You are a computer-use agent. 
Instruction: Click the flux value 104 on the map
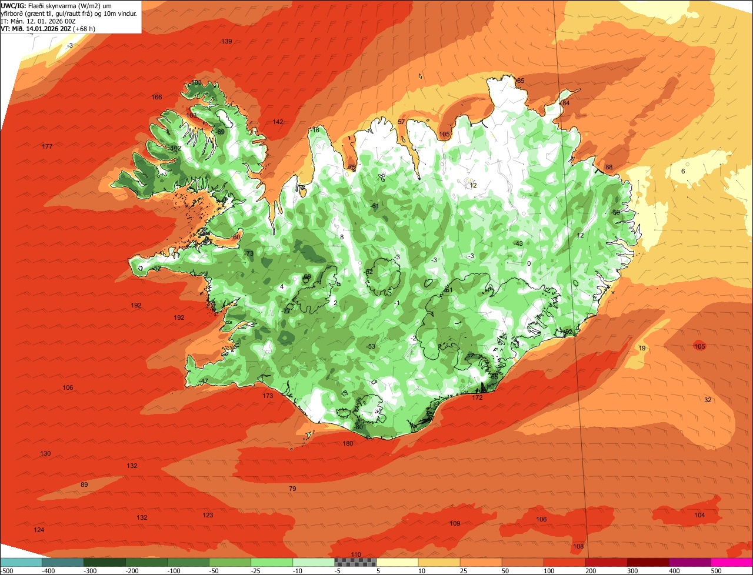[x=699, y=515]
